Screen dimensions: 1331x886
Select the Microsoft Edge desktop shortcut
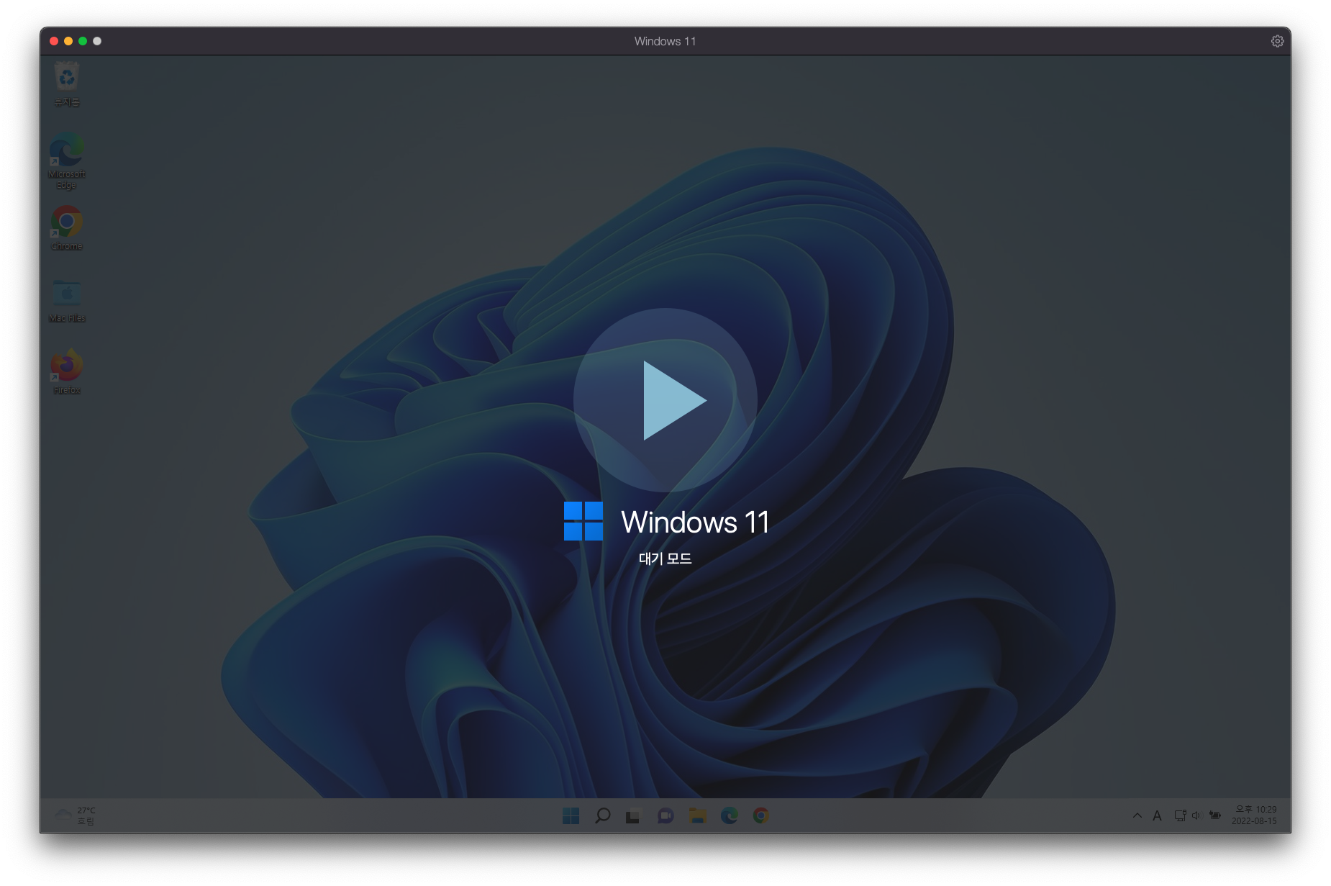67,161
